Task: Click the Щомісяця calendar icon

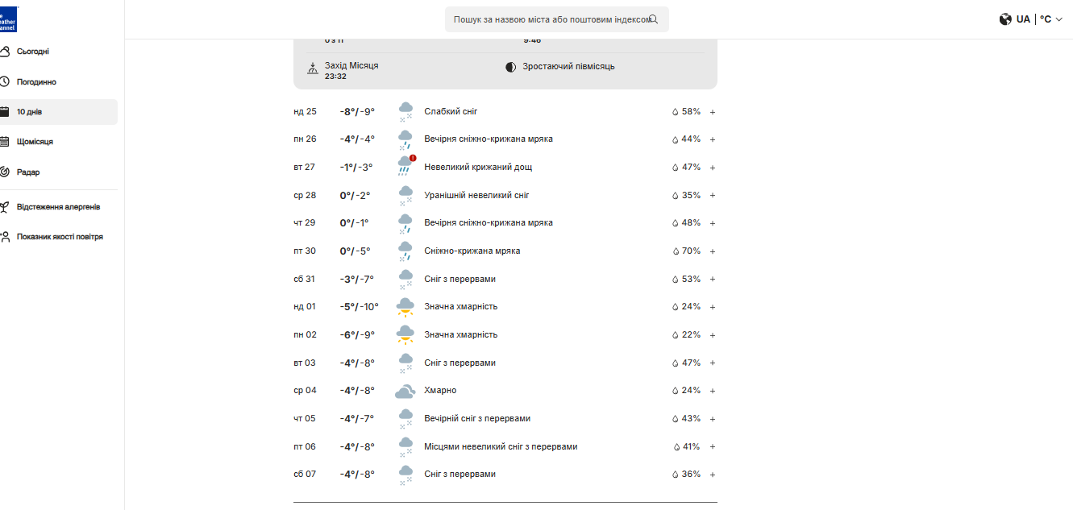Action: (x=5, y=142)
